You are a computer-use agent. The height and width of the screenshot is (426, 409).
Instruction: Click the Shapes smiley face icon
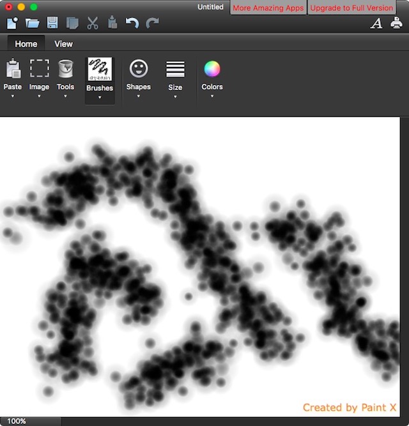(x=139, y=68)
